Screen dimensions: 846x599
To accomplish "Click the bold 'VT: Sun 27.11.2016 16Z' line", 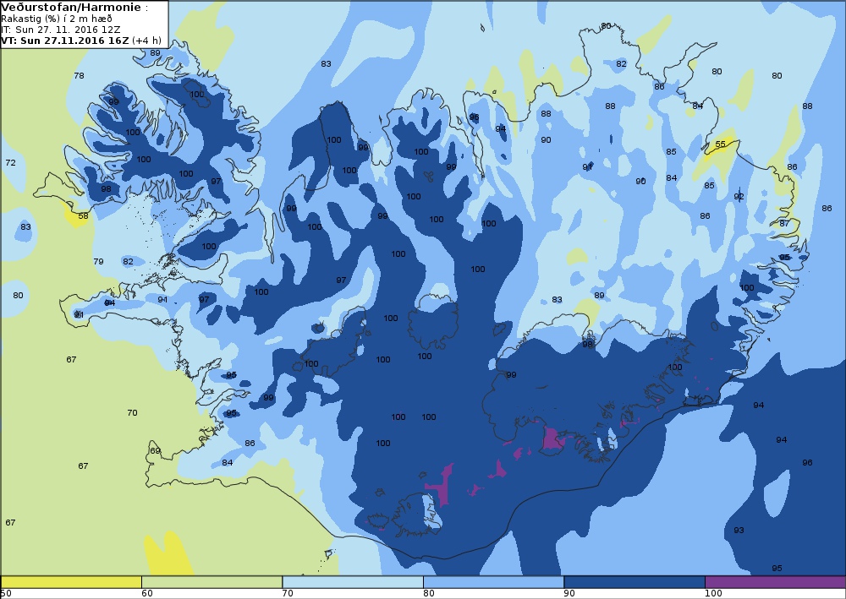I will pyautogui.click(x=65, y=41).
